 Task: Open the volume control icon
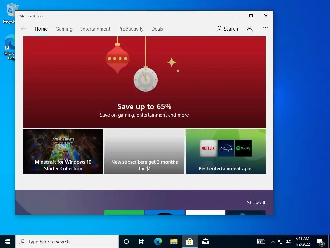(x=288, y=242)
